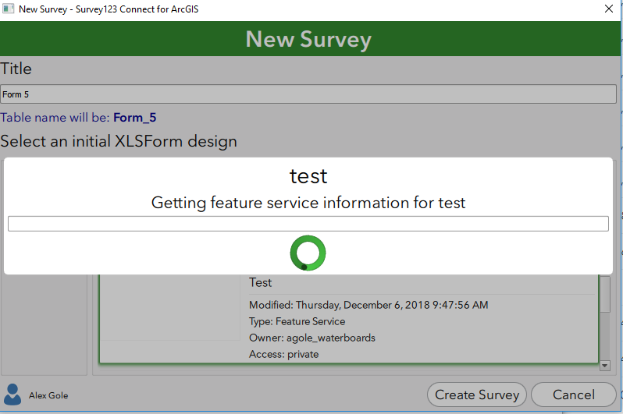
Task: Click the feature service progress bar
Action: point(308,224)
